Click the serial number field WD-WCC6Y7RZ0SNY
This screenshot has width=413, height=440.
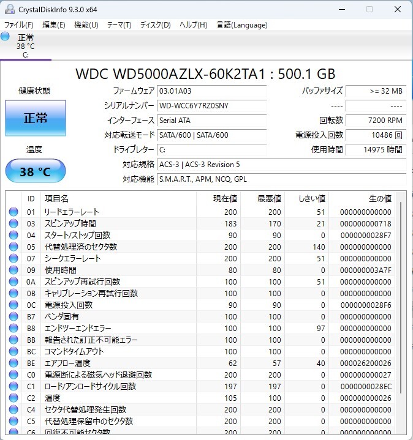point(211,106)
